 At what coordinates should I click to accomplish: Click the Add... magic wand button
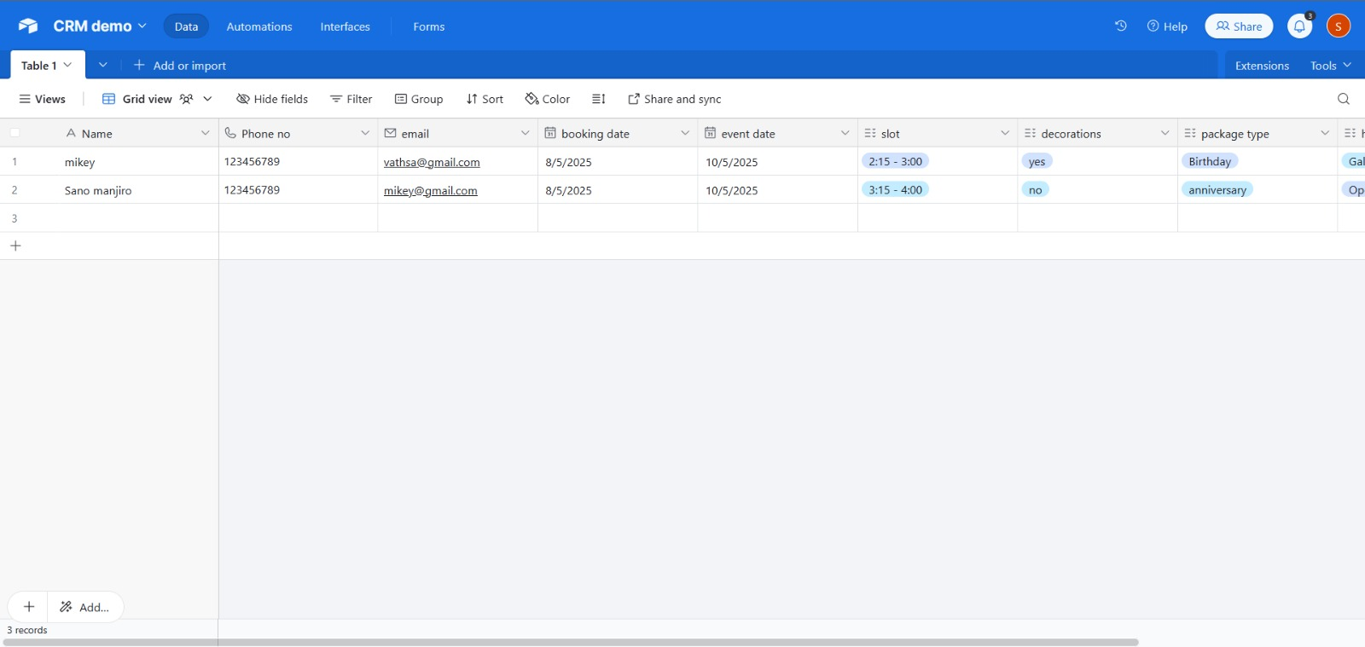[85, 607]
